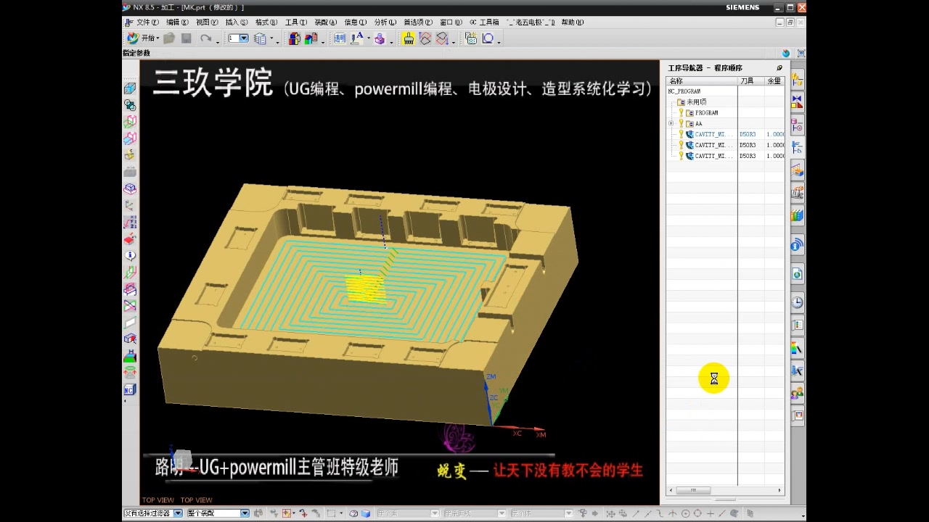929x522 pixels.
Task: Open the selection filter dropdown 没有选择过滤器
Action: point(152,513)
